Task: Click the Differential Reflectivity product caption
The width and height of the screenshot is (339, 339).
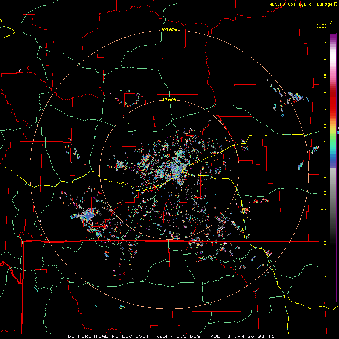Action: tap(171, 336)
